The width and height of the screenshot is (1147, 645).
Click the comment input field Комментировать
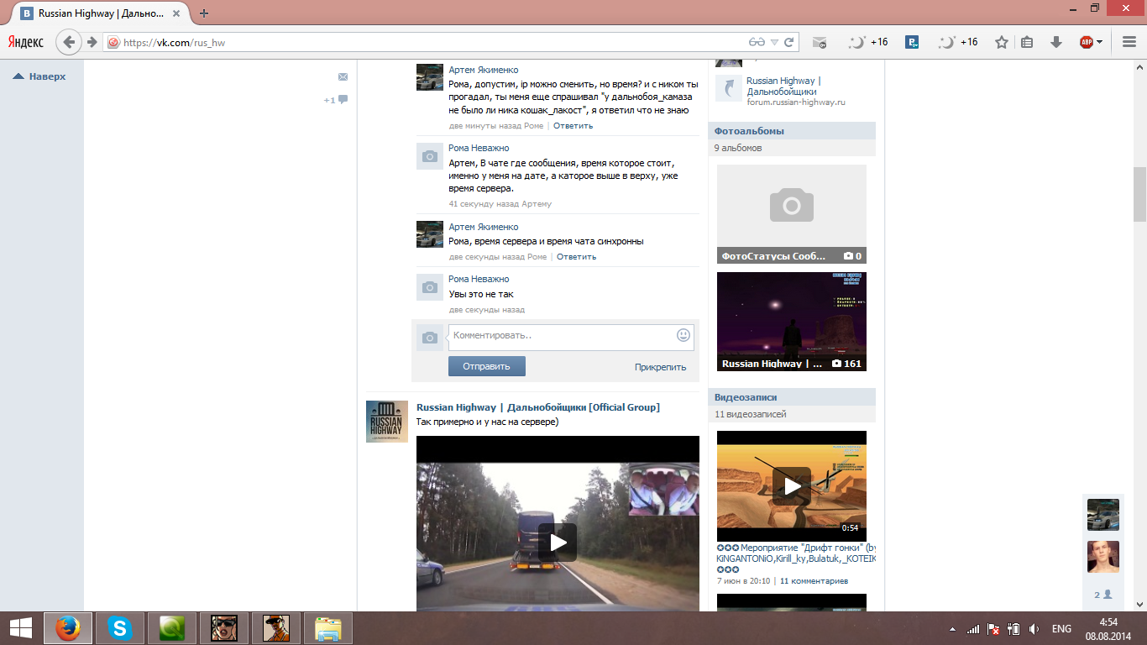(571, 337)
